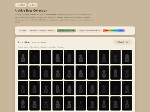The height and width of the screenshot is (112, 150).
Task: Select seventh locked card in fourth row
Action: 92,103
